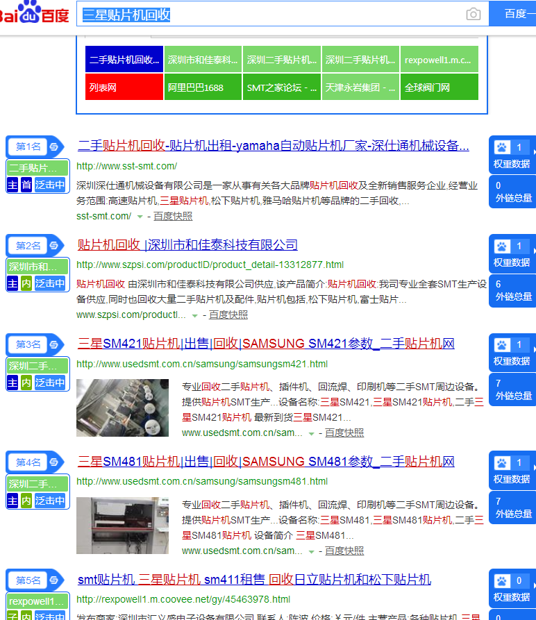The width and height of the screenshot is (536, 620).
Task: Click the 首 tag under 第1名
Action: coord(26,185)
